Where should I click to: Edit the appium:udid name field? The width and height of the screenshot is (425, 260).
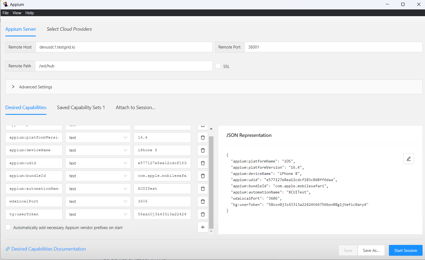(34, 163)
